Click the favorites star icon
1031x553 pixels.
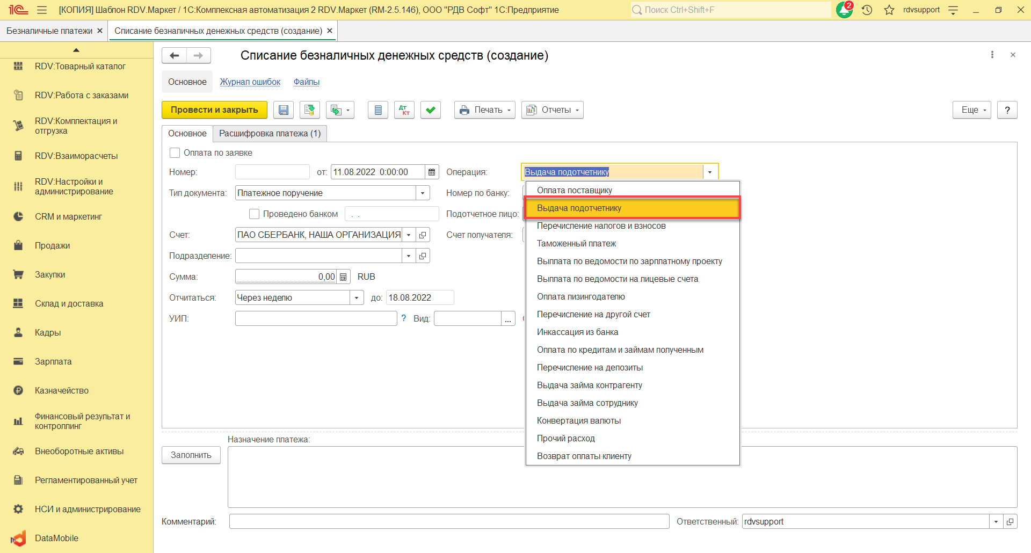(x=889, y=10)
